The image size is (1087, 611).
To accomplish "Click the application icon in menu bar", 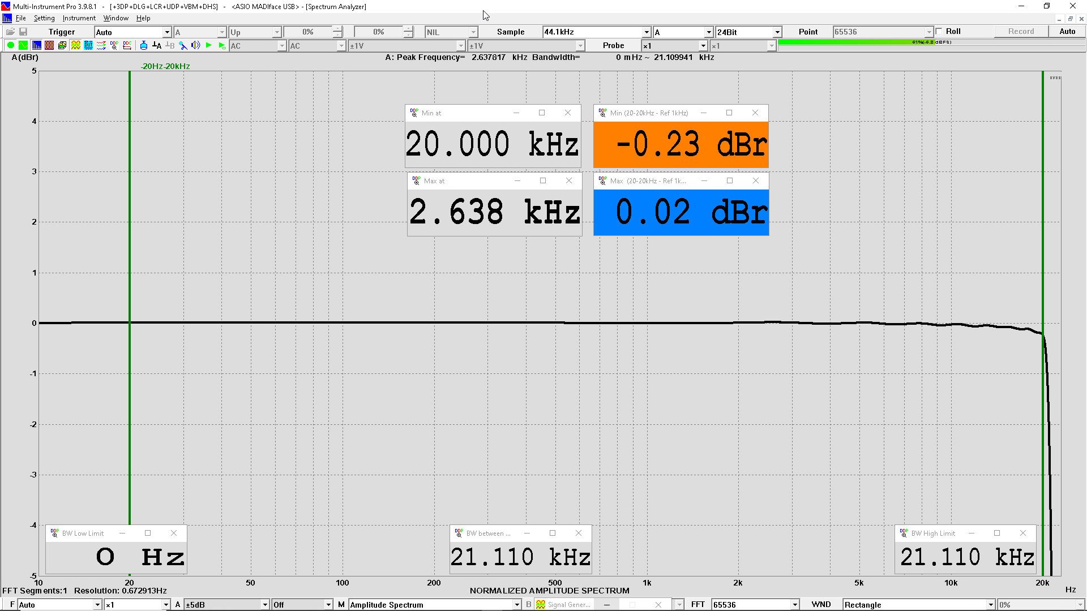I will [x=7, y=18].
